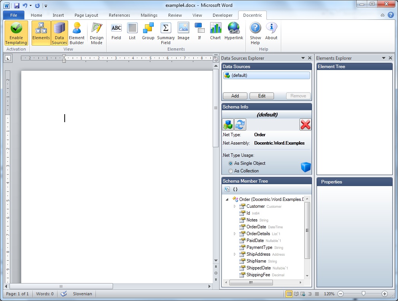Open the Element Builder
398x301 pixels.
point(76,33)
